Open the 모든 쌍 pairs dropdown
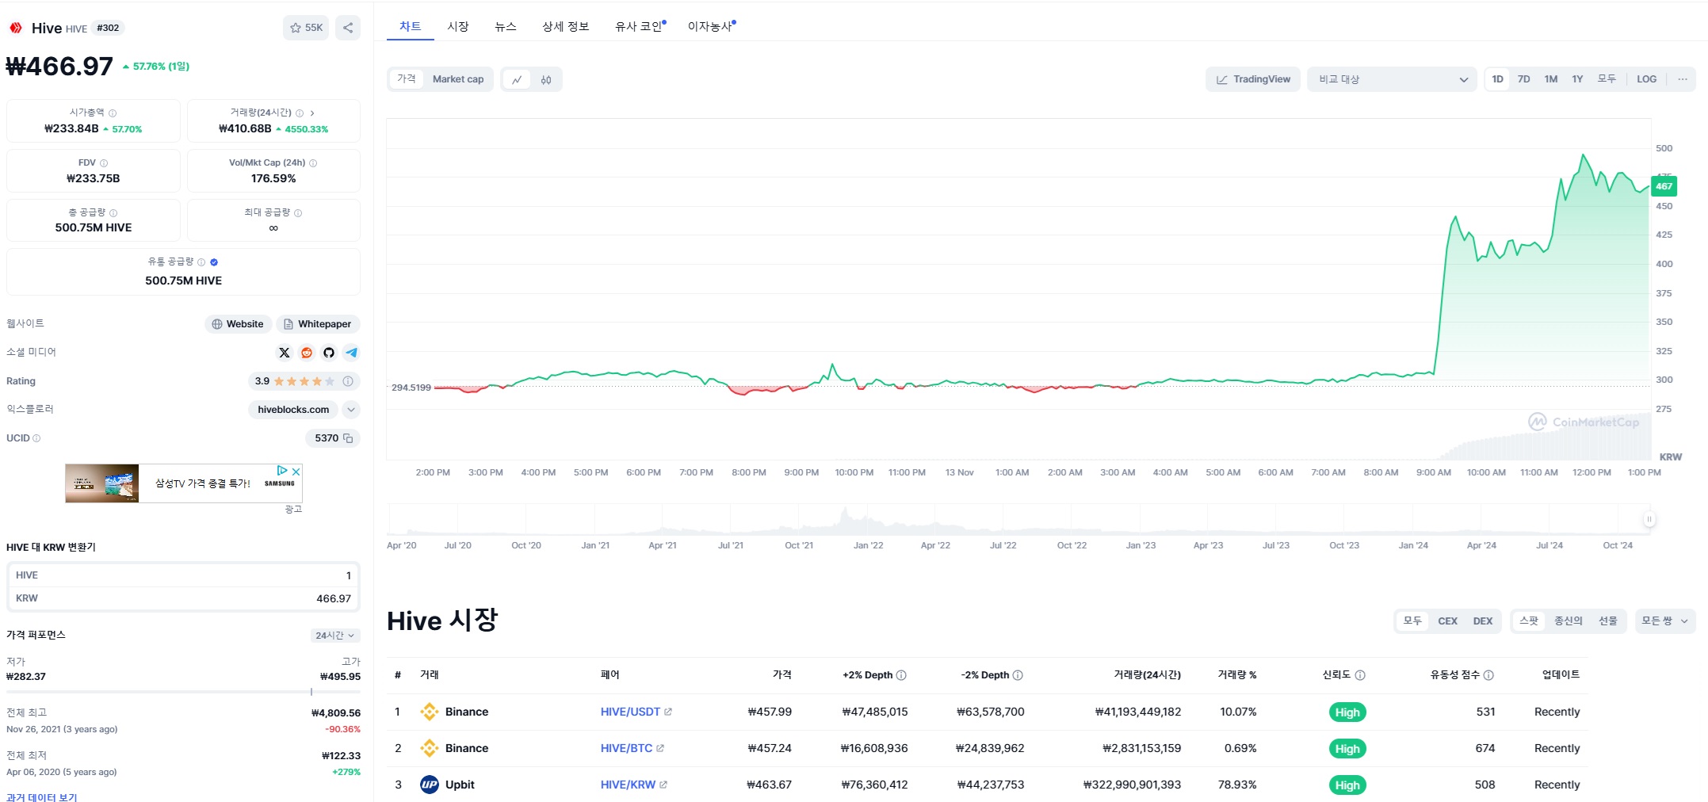1708x802 pixels. coord(1665,621)
